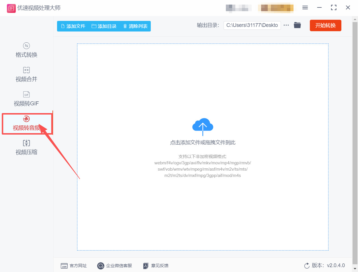Image resolution: width=358 pixels, height=272 pixels.
Task: Click the 官方网址 .com icon
Action: [64, 266]
